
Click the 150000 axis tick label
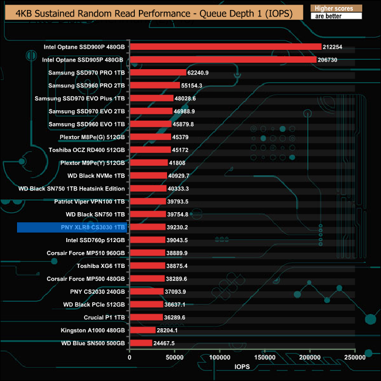(265, 357)
